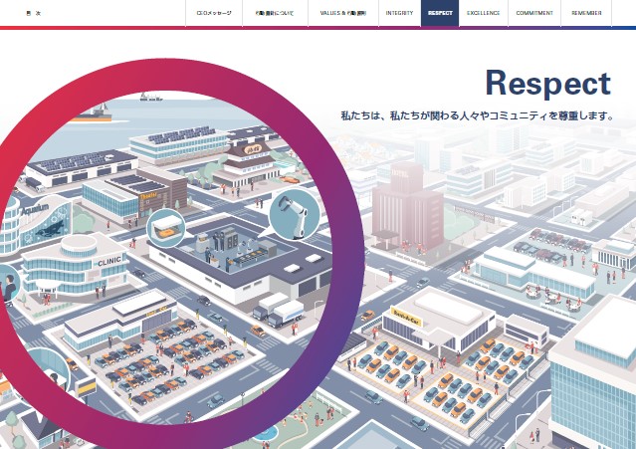Image resolution: width=636 pixels, height=449 pixels.
Task: Open the 行動規範について tab
Action: point(275,14)
